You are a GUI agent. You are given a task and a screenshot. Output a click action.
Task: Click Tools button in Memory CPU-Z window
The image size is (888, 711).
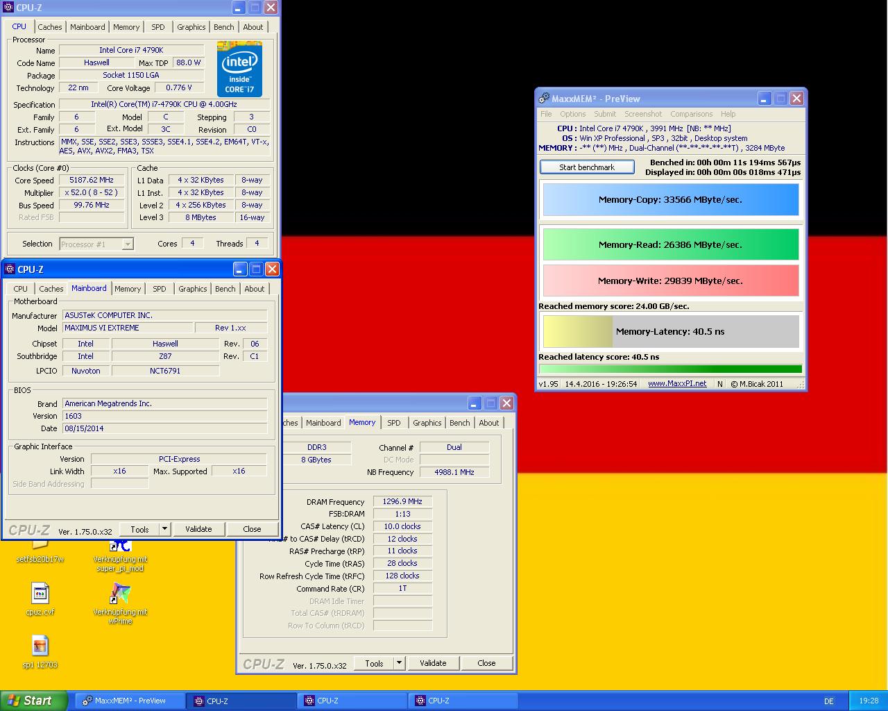tap(374, 663)
